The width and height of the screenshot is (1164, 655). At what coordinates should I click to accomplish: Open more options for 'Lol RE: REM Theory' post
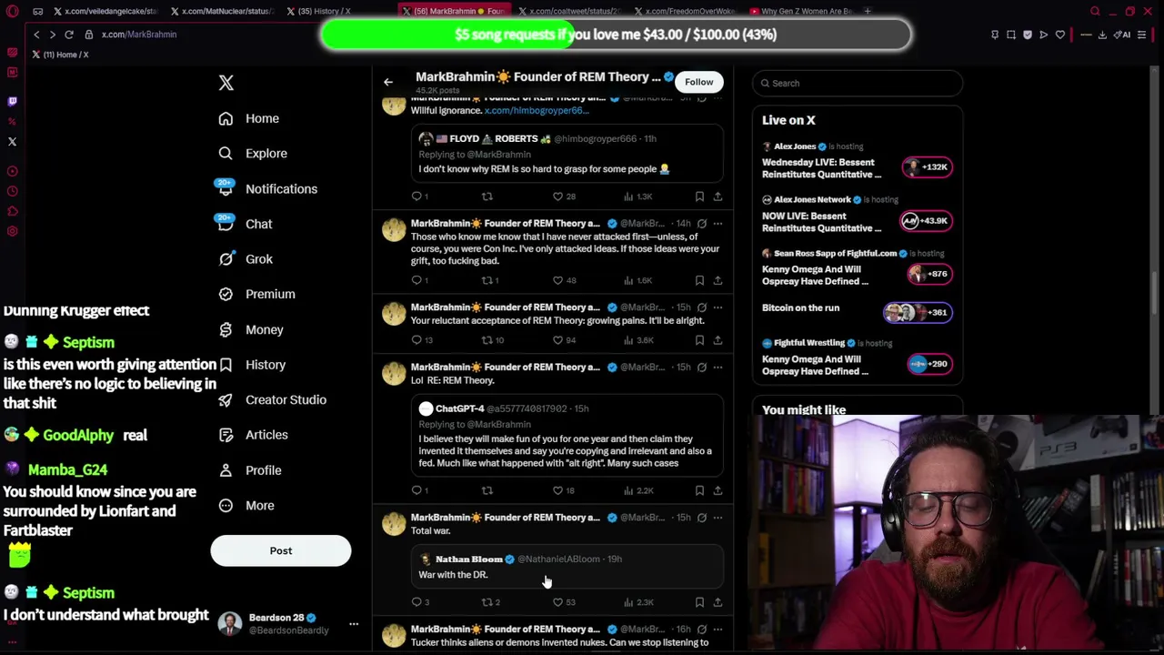[x=717, y=367]
